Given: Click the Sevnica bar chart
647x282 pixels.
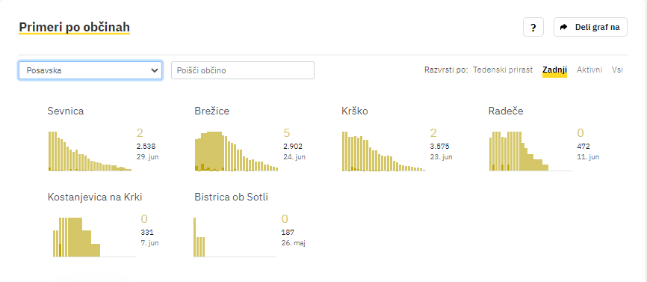Looking at the screenshot, I should [90, 151].
